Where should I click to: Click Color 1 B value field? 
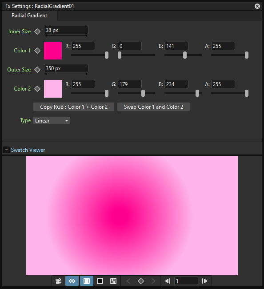[x=176, y=46]
